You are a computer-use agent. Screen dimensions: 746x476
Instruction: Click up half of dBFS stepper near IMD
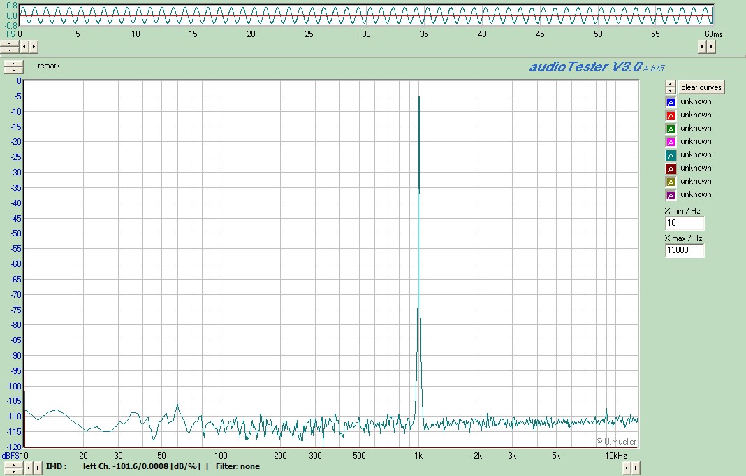pyautogui.click(x=13, y=465)
